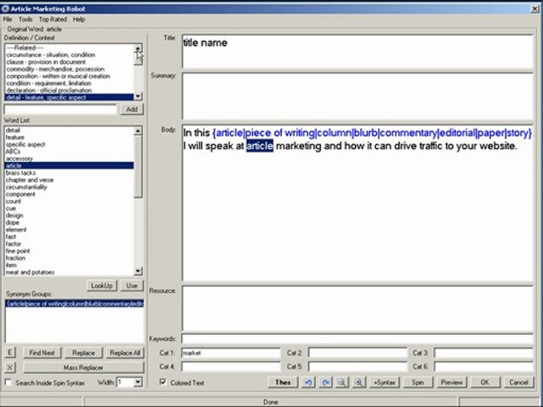The image size is (543, 407).
Task: Click the Replace All button
Action: [124, 353]
